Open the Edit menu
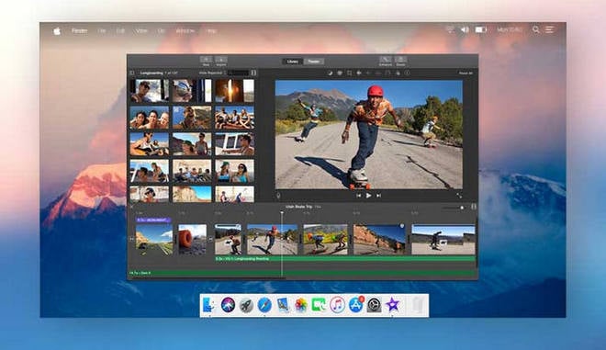 coord(120,30)
